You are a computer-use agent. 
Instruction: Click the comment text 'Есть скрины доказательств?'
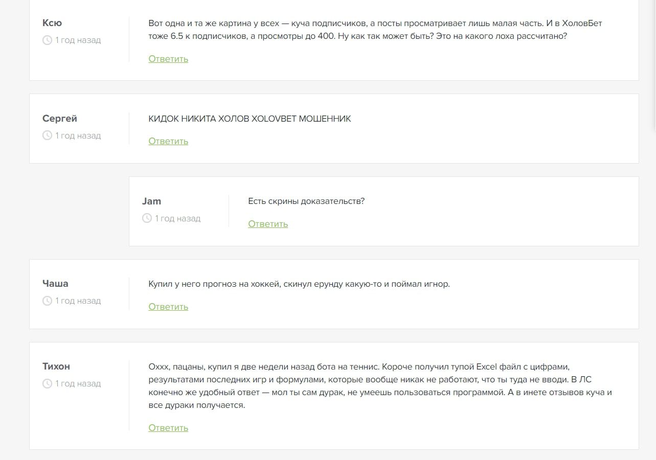click(x=306, y=201)
